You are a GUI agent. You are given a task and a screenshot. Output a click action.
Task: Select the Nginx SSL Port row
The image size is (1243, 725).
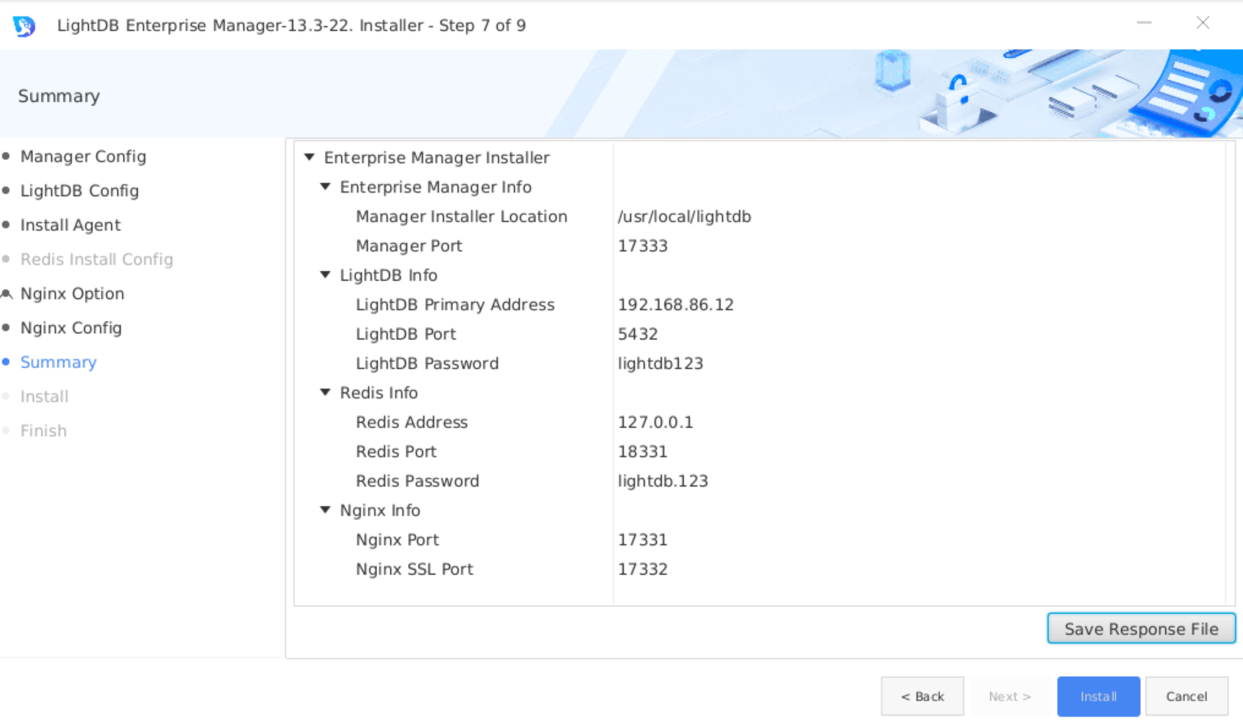[x=759, y=569]
